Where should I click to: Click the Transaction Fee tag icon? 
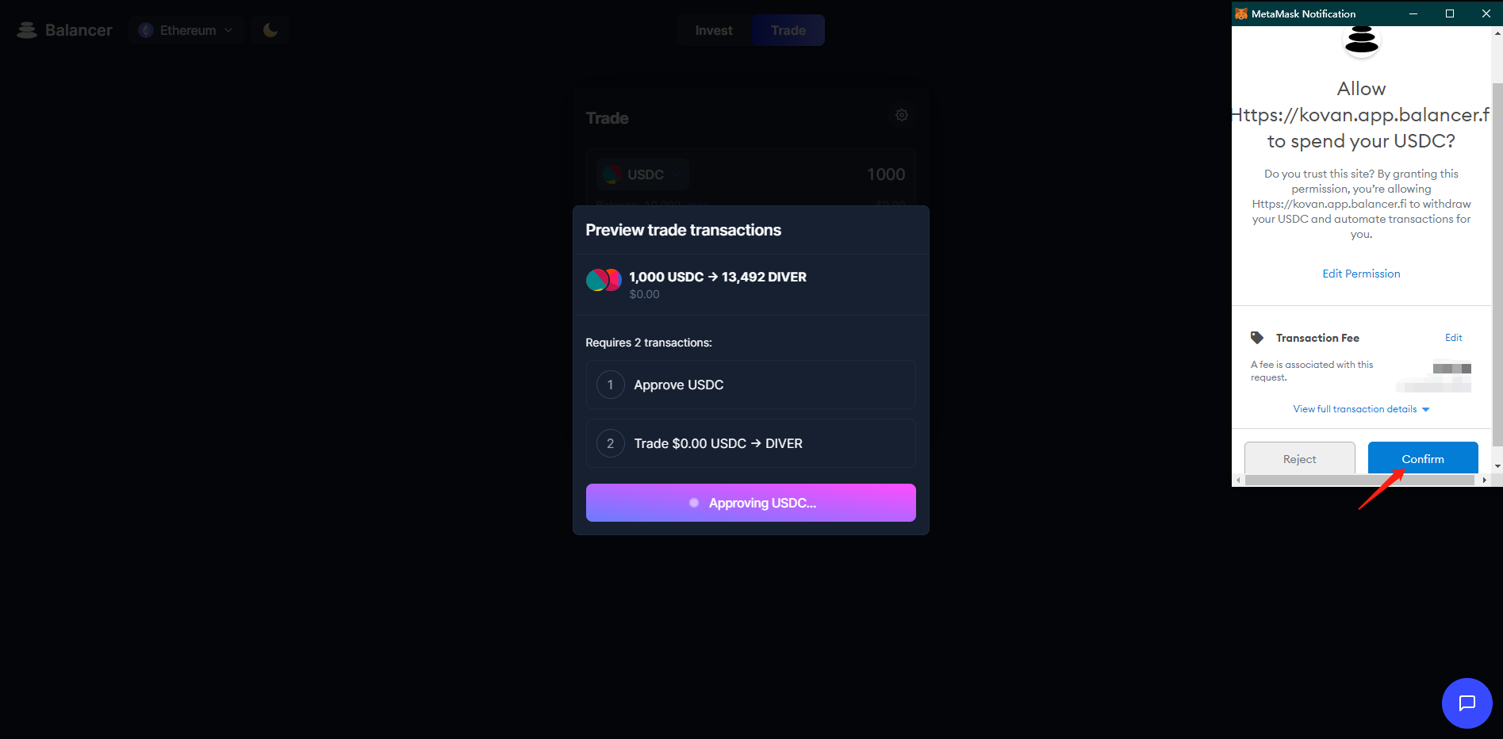click(1257, 338)
